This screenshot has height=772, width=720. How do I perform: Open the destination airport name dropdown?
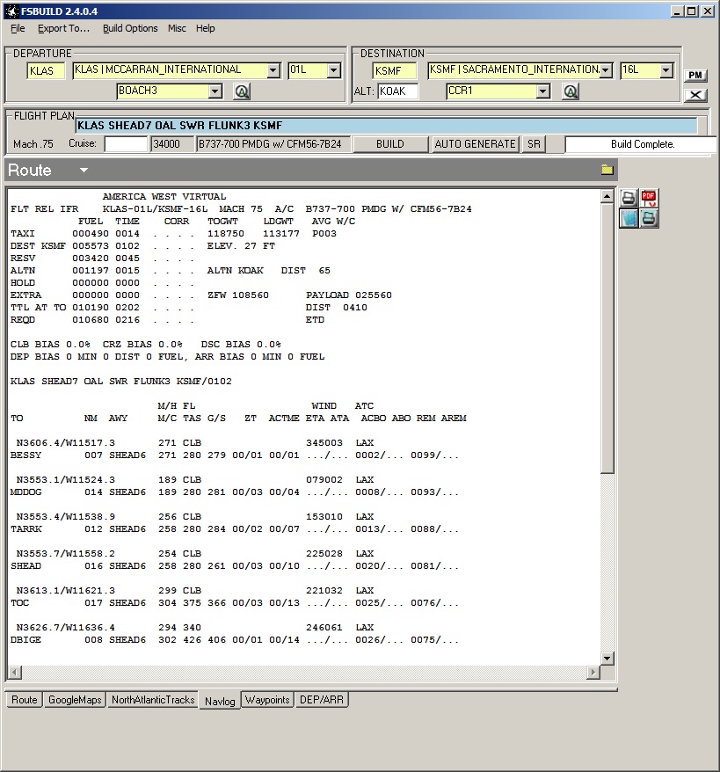point(606,70)
